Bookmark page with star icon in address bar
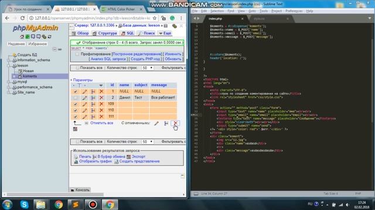375x210 pixels. [x=155, y=18]
